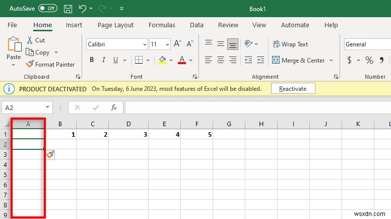This screenshot has height=219, width=391.
Task: Click the Undo arrow icon
Action: tap(82, 9)
